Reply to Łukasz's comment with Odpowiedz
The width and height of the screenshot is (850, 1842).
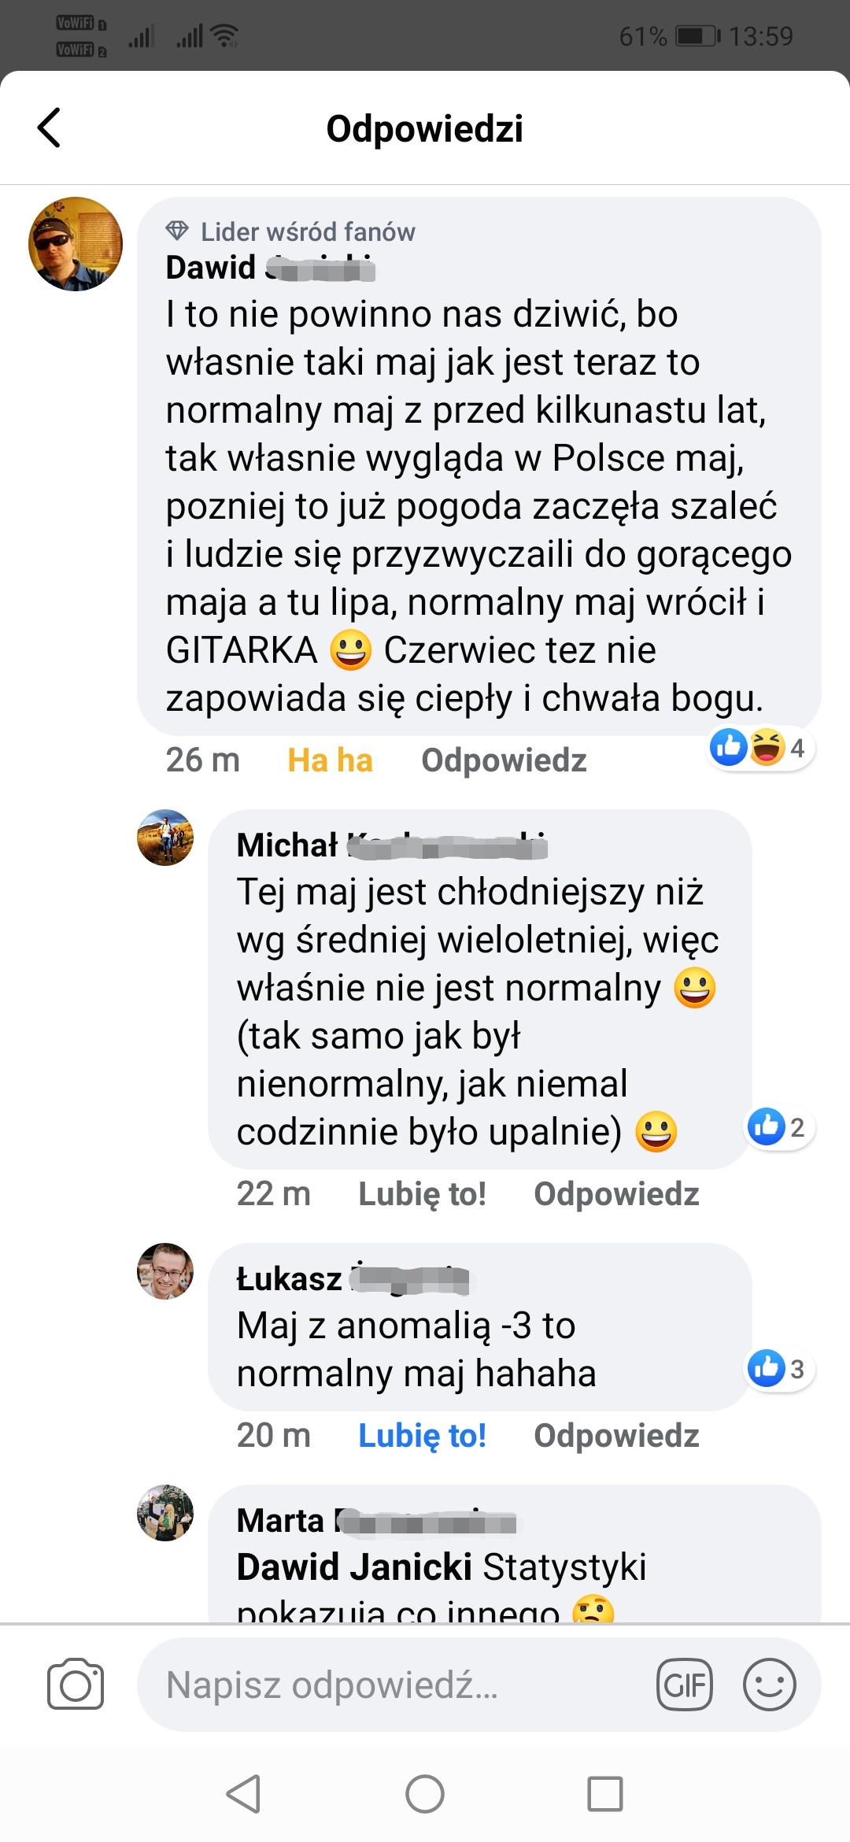616,1436
